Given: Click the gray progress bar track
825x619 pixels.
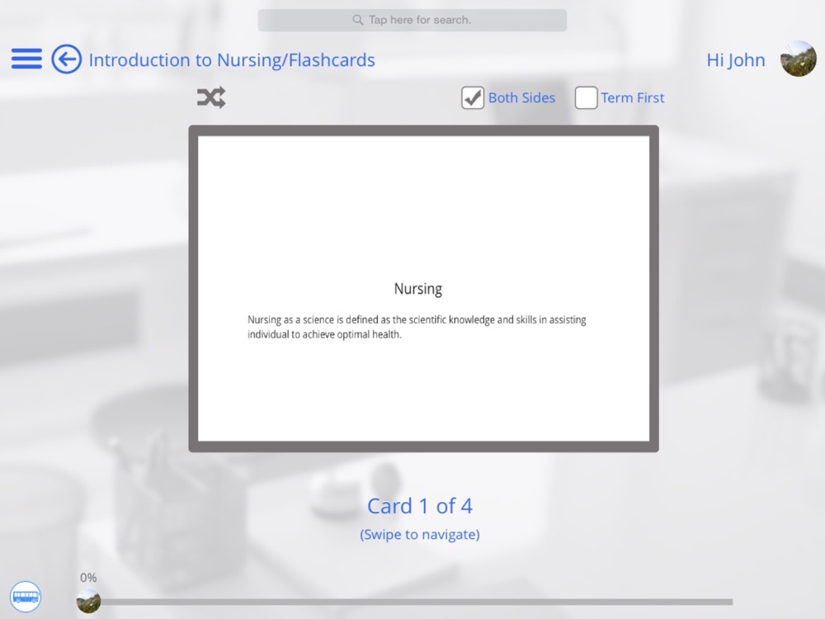Looking at the screenshot, I should pyautogui.click(x=416, y=602).
